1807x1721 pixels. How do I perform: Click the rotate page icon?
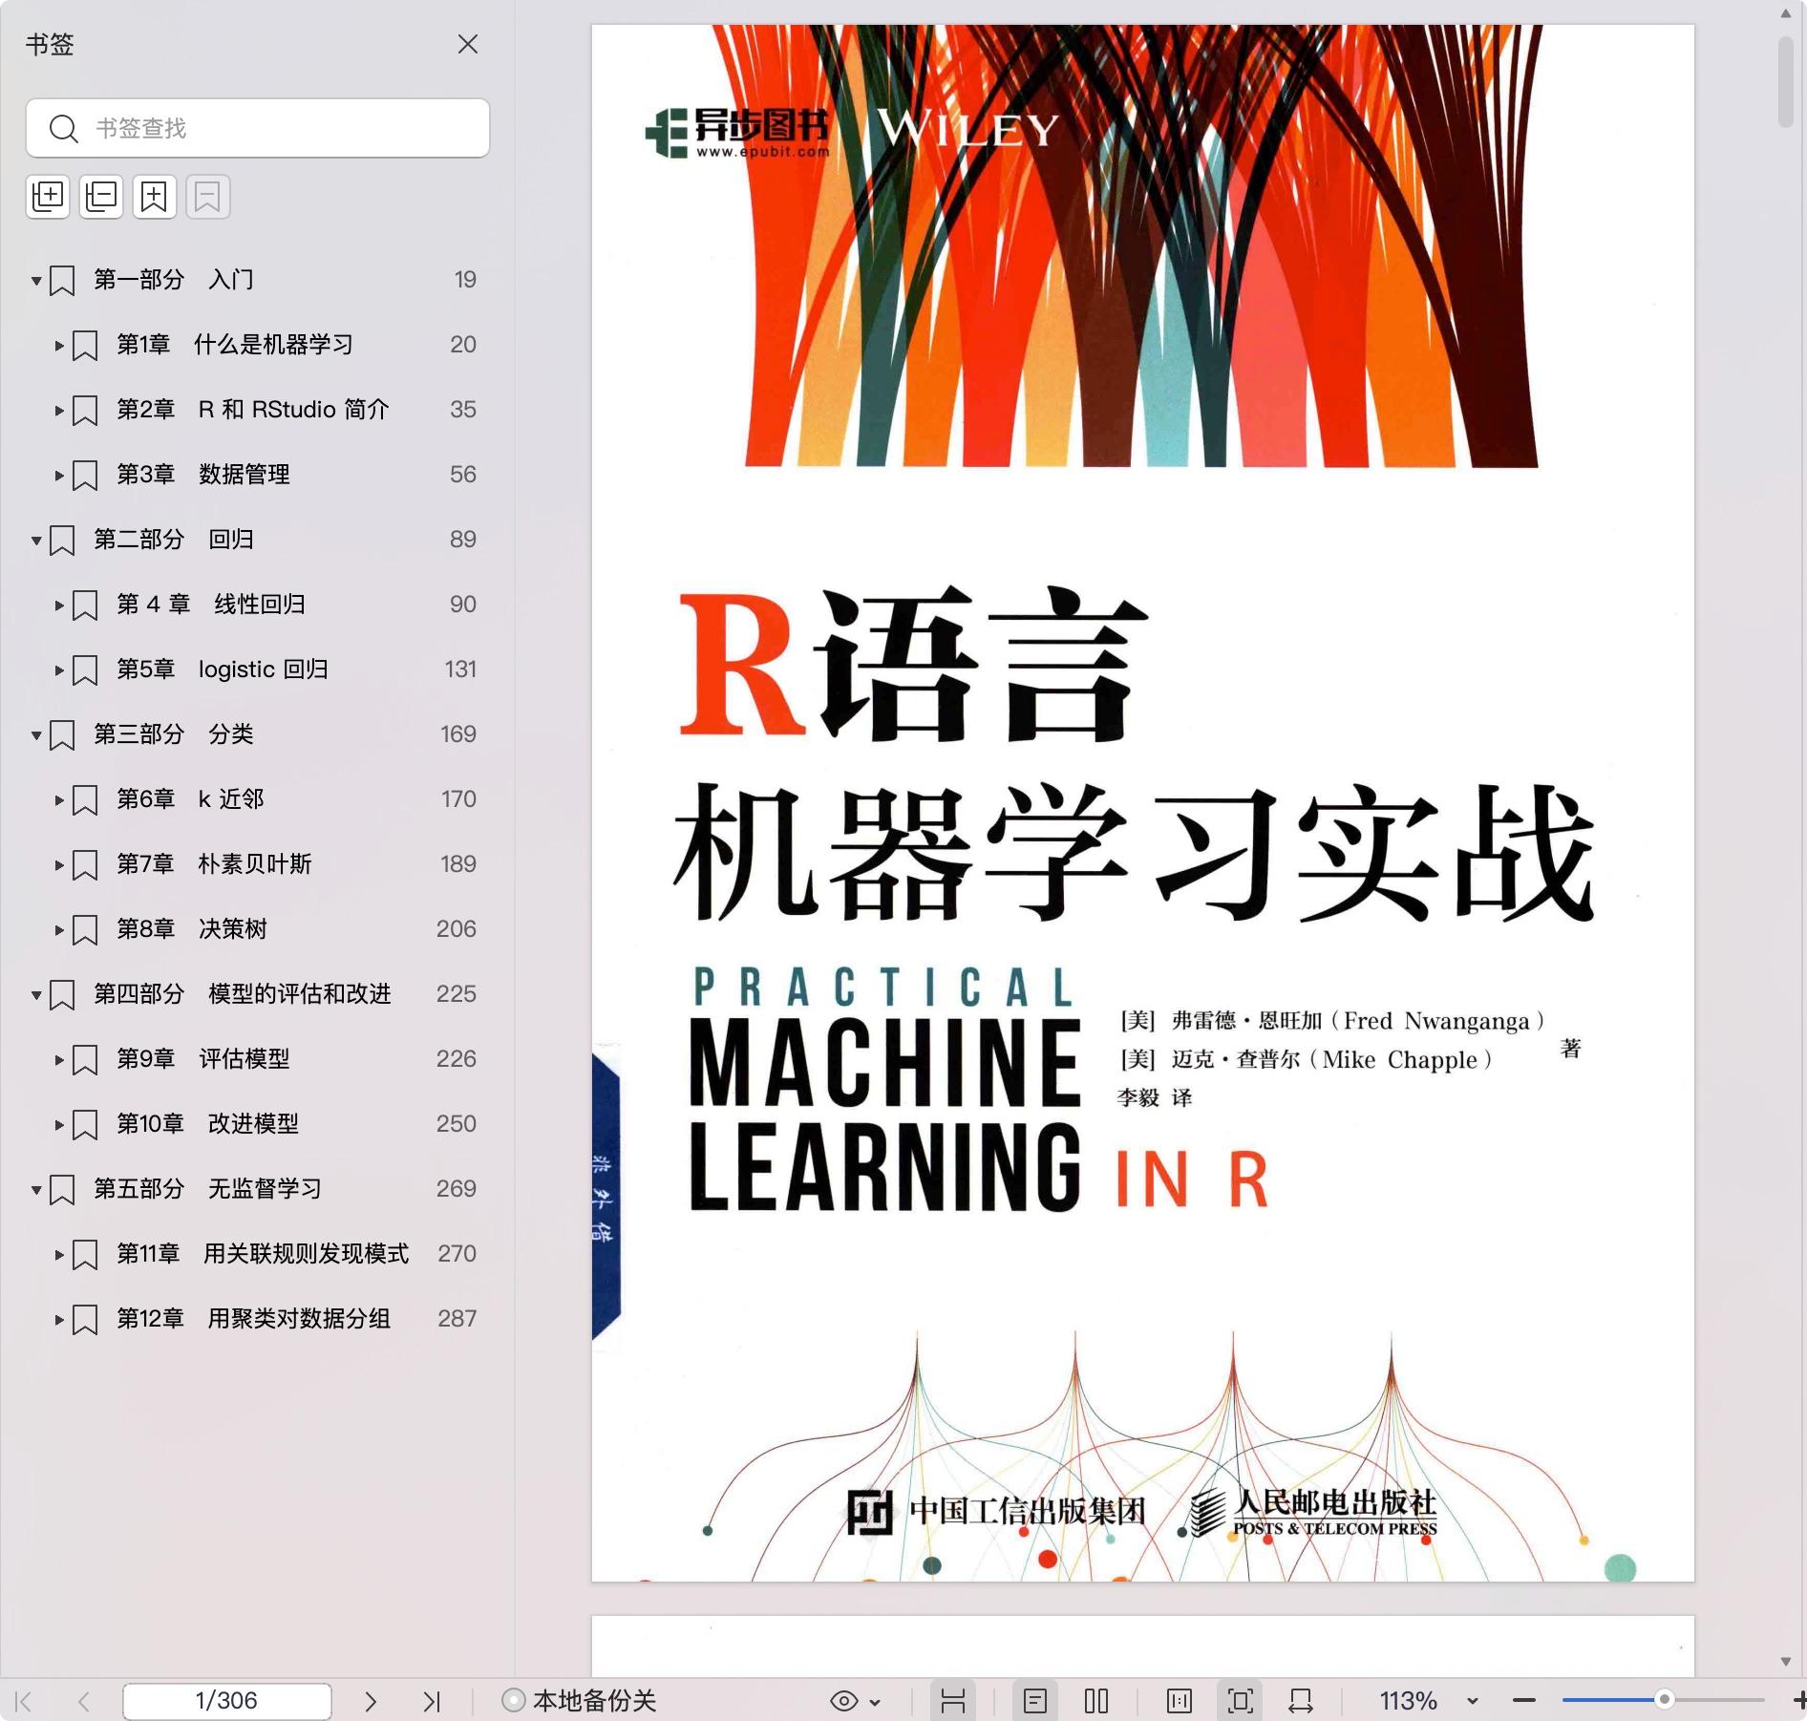point(1300,1701)
